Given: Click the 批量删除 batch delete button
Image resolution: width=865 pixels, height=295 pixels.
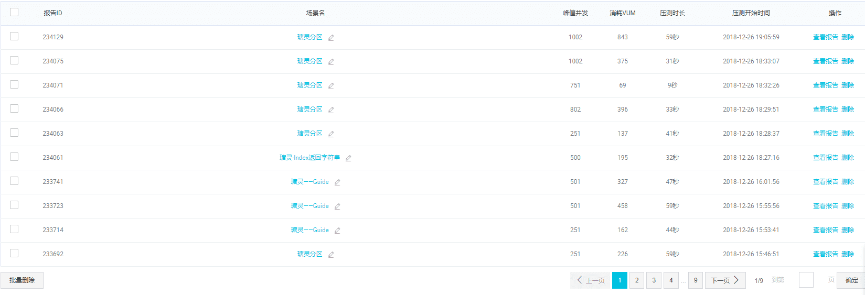Looking at the screenshot, I should coord(22,280).
